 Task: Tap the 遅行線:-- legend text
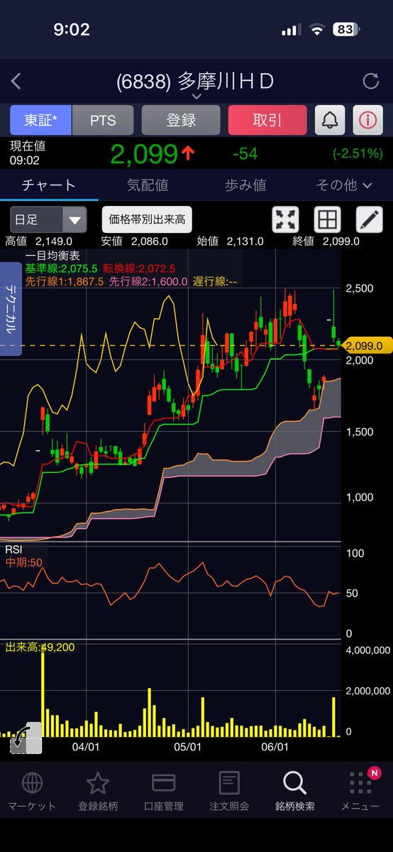pos(215,280)
